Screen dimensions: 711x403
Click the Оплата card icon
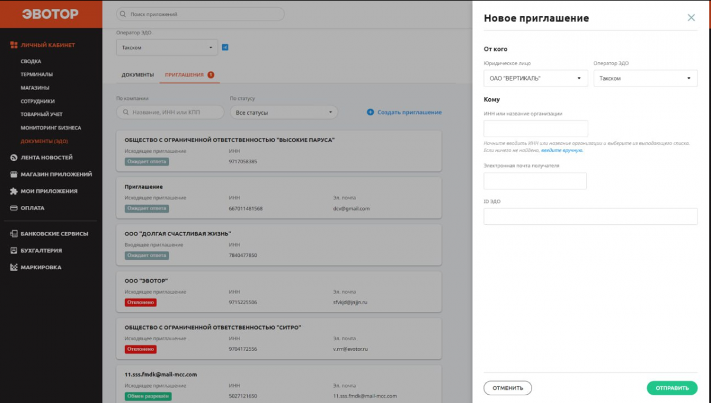(14, 208)
